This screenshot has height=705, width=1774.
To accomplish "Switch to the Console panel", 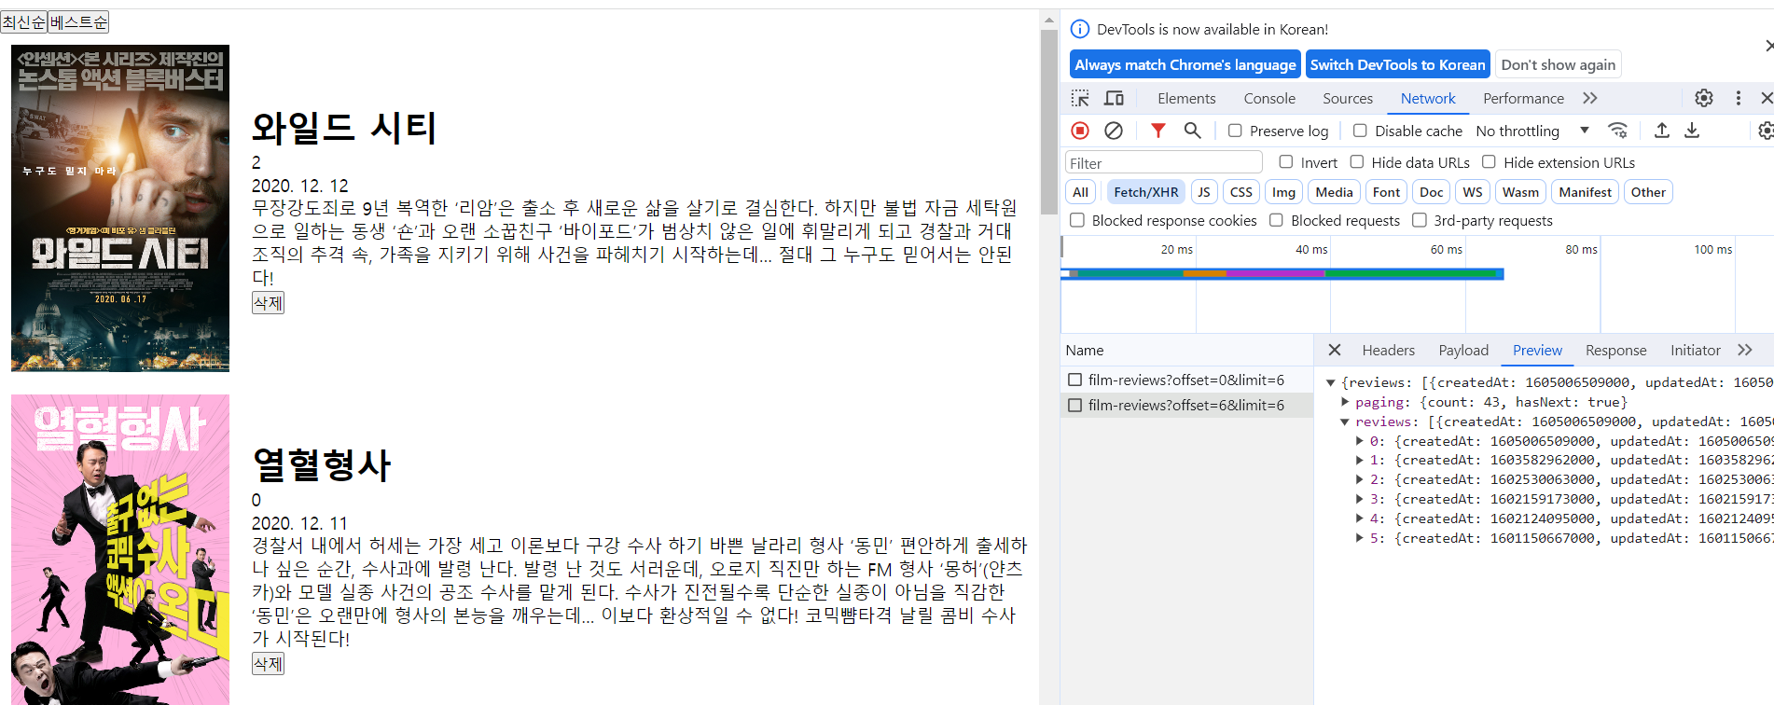I will pos(1269,98).
